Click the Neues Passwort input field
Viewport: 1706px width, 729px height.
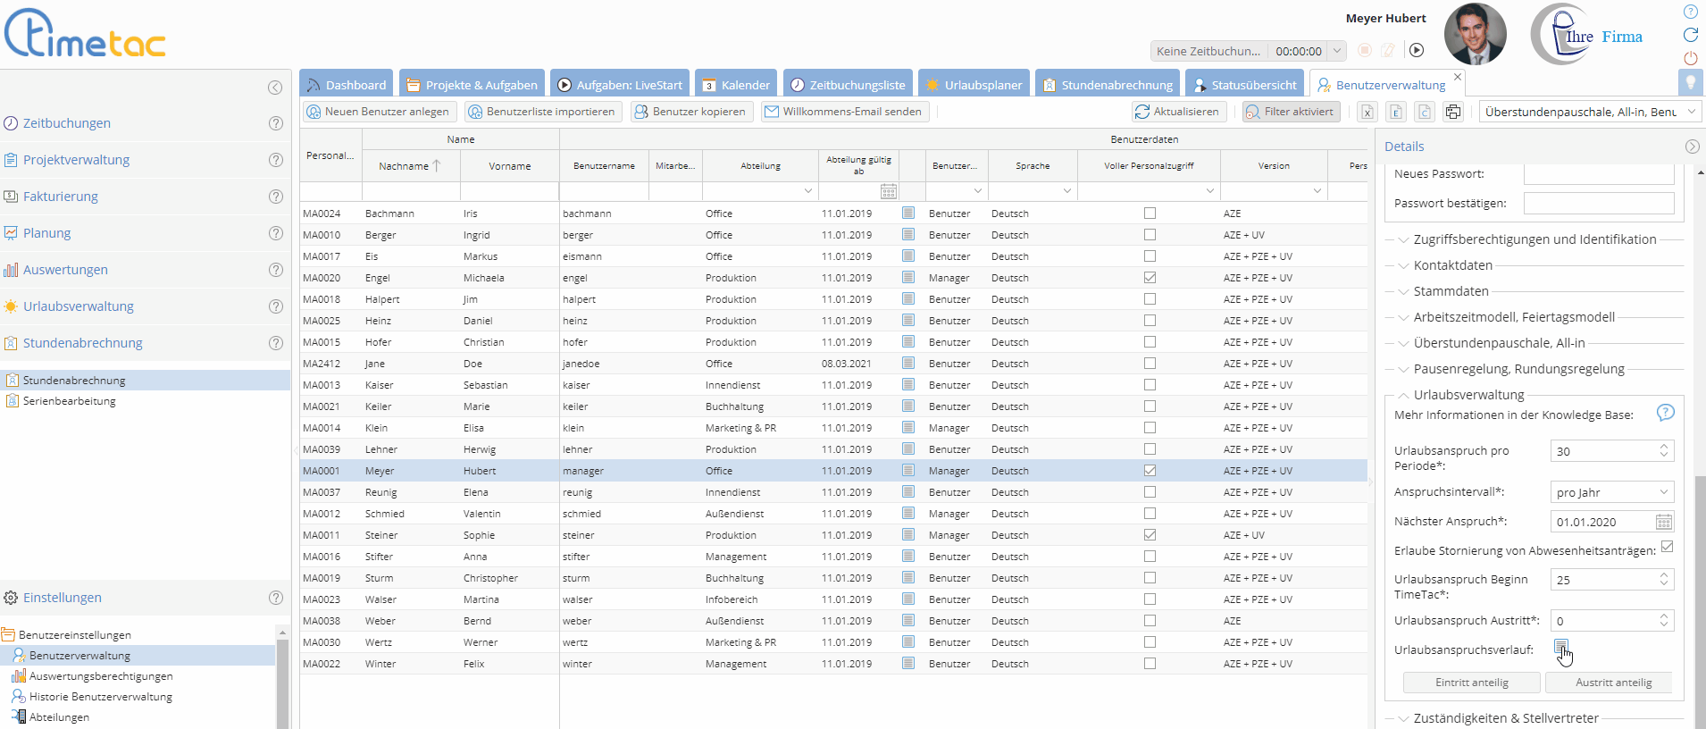[1598, 174]
